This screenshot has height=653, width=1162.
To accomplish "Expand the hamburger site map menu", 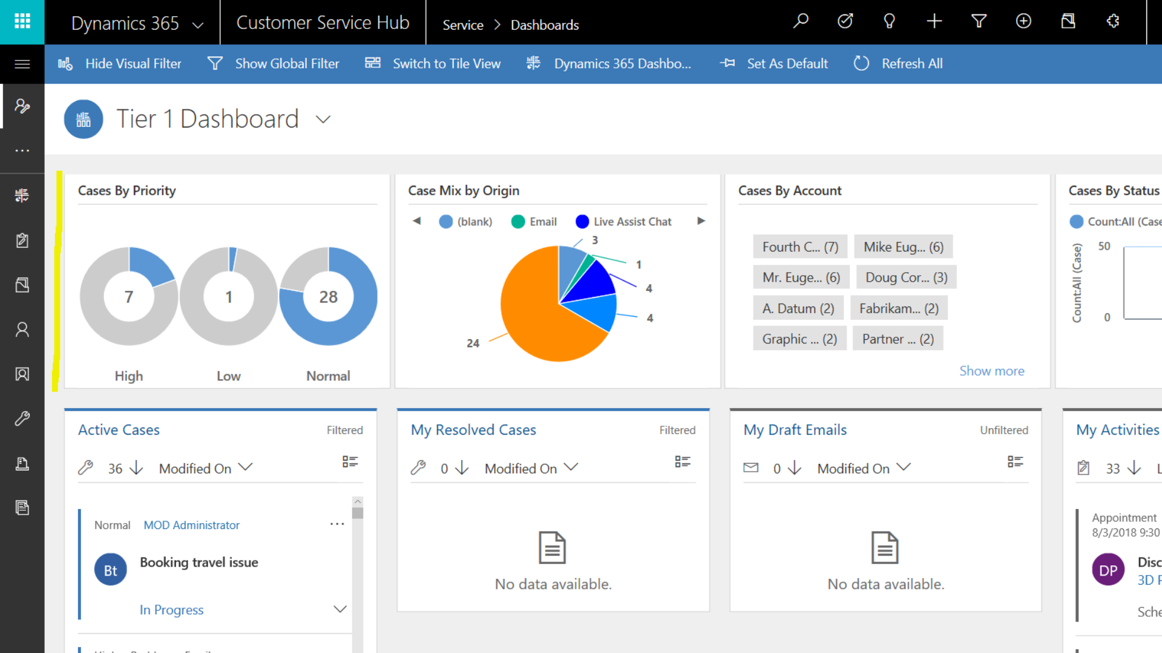I will coord(22,64).
